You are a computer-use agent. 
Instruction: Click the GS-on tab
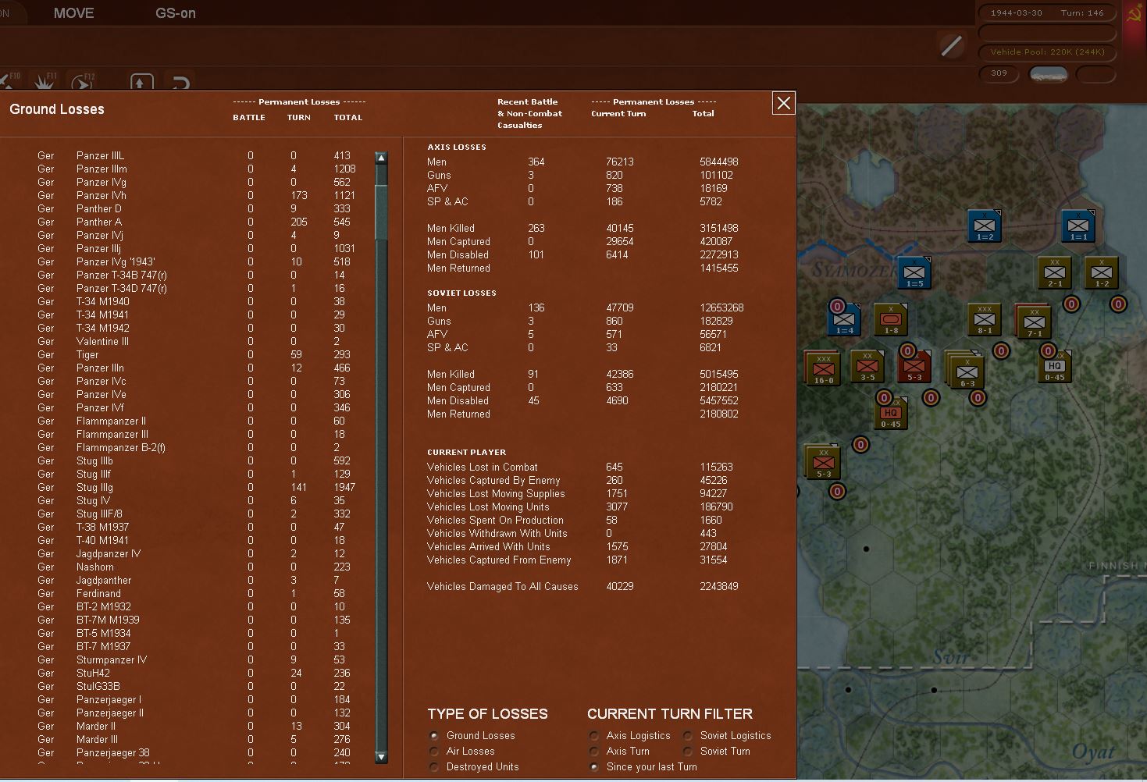(176, 13)
